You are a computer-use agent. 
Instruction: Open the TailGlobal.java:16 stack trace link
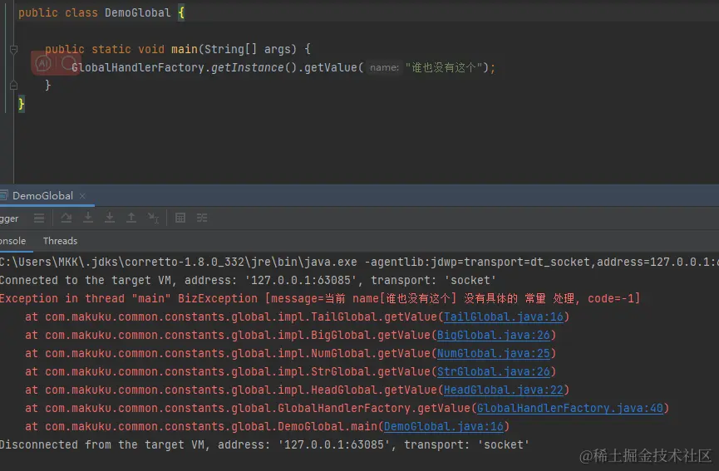pos(504,316)
